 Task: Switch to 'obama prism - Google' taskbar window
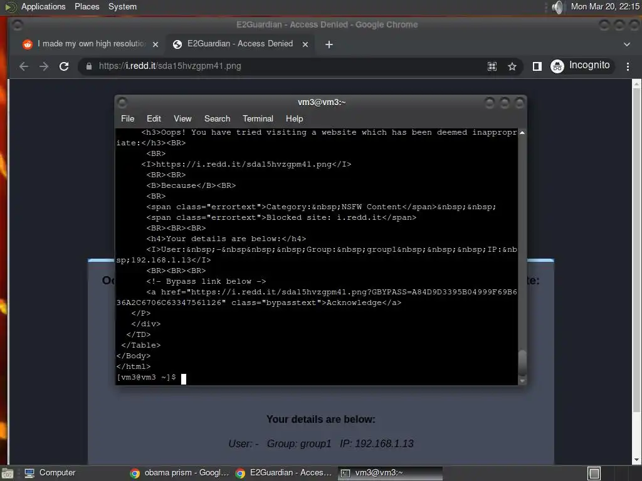tap(179, 473)
